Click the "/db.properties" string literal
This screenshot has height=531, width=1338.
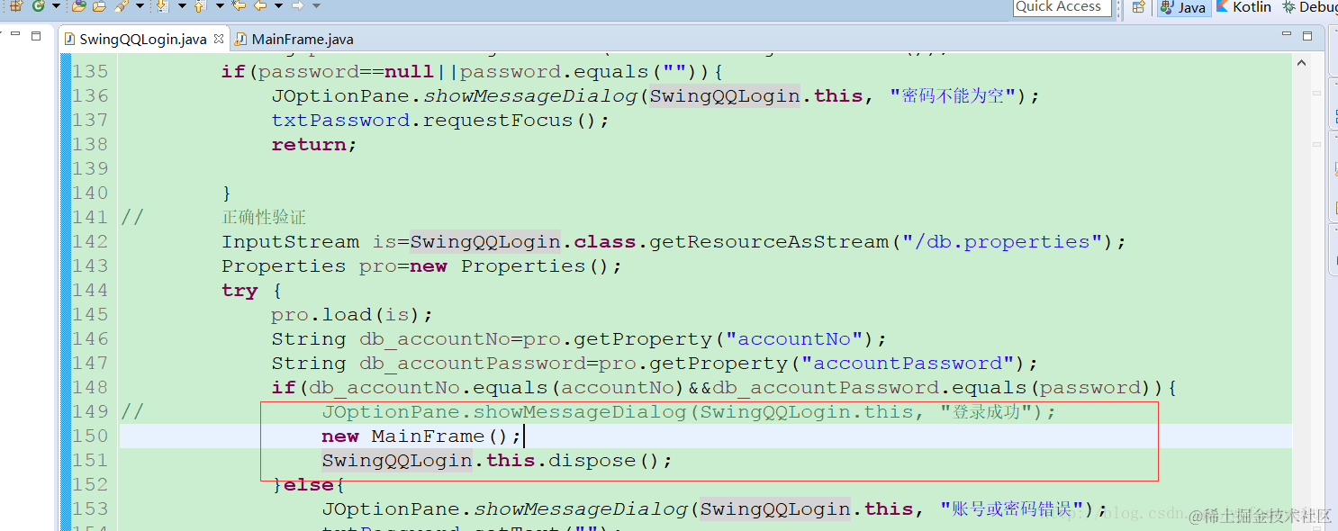1003,241
